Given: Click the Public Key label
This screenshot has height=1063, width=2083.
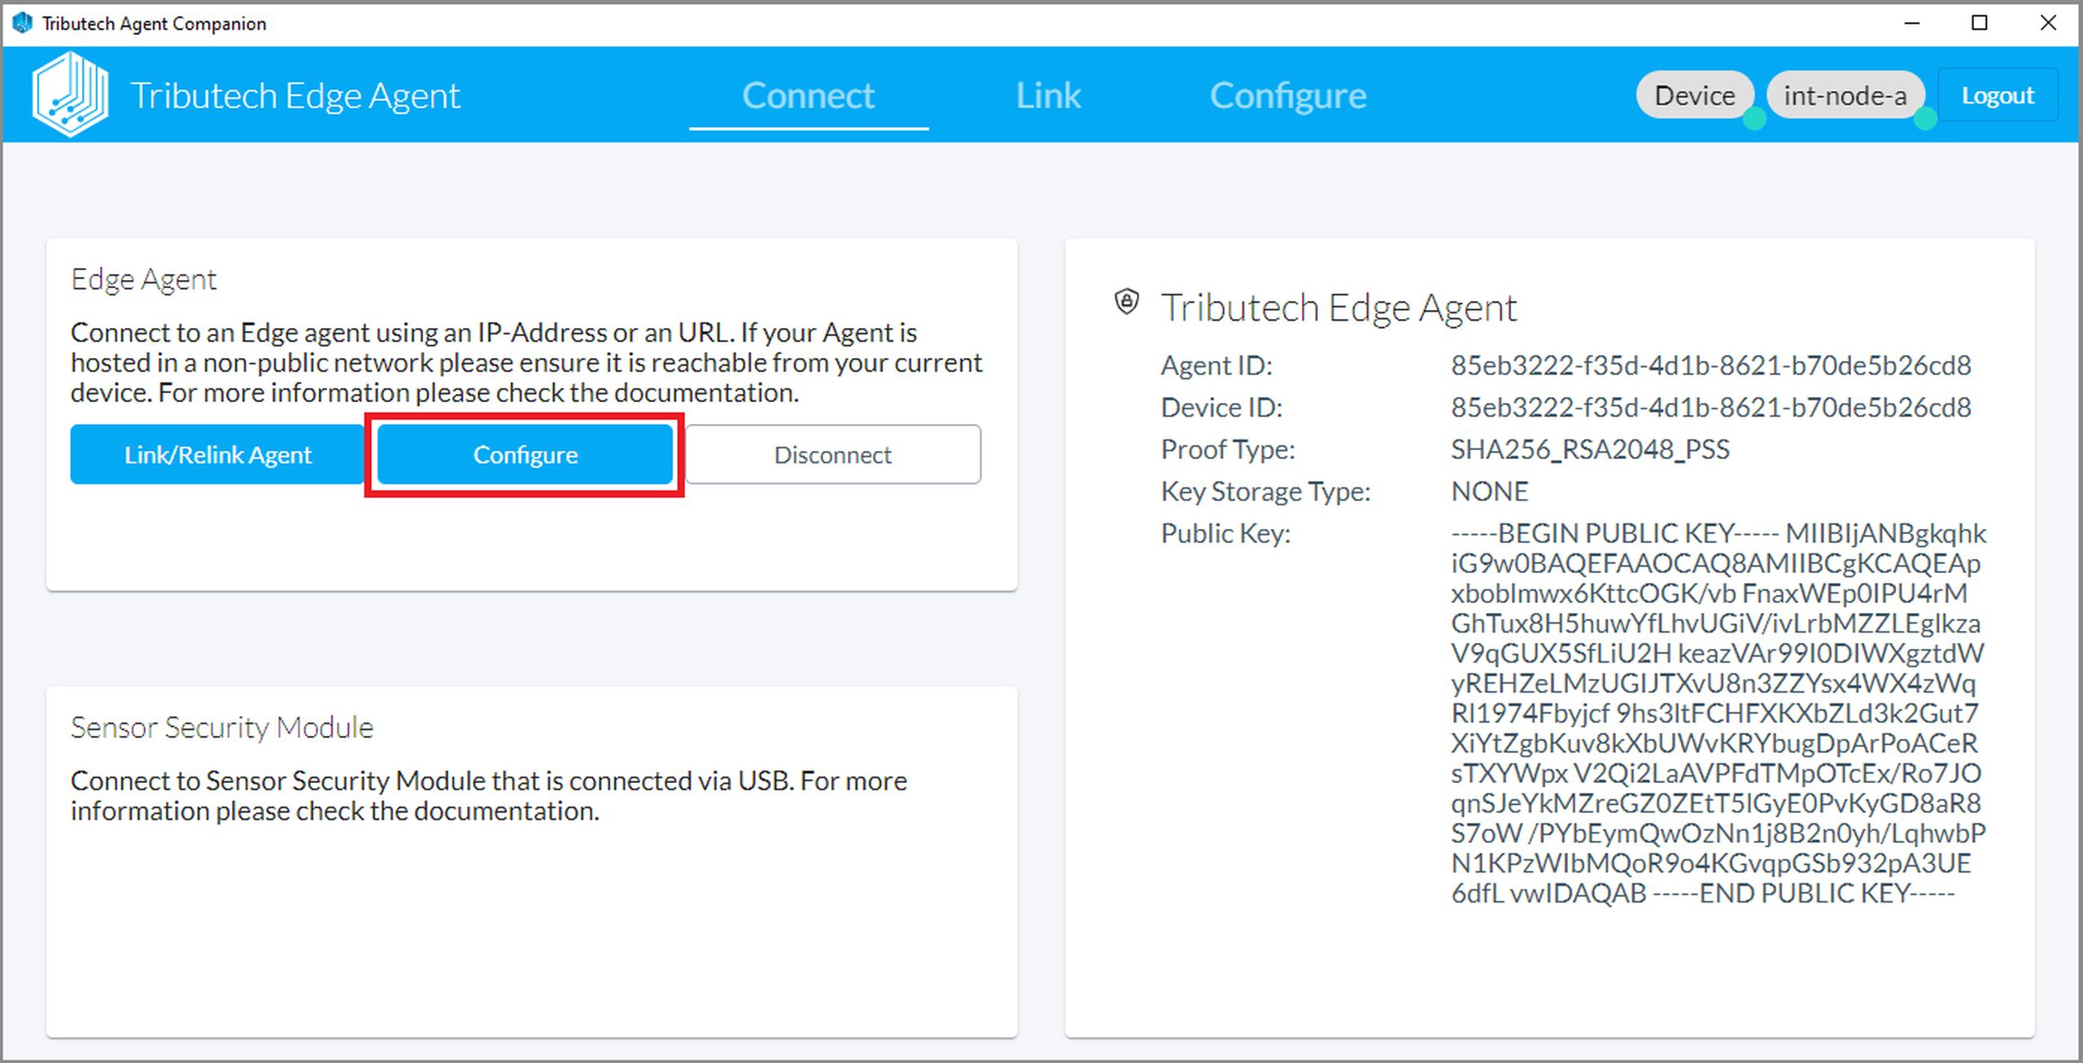Looking at the screenshot, I should point(1225,533).
